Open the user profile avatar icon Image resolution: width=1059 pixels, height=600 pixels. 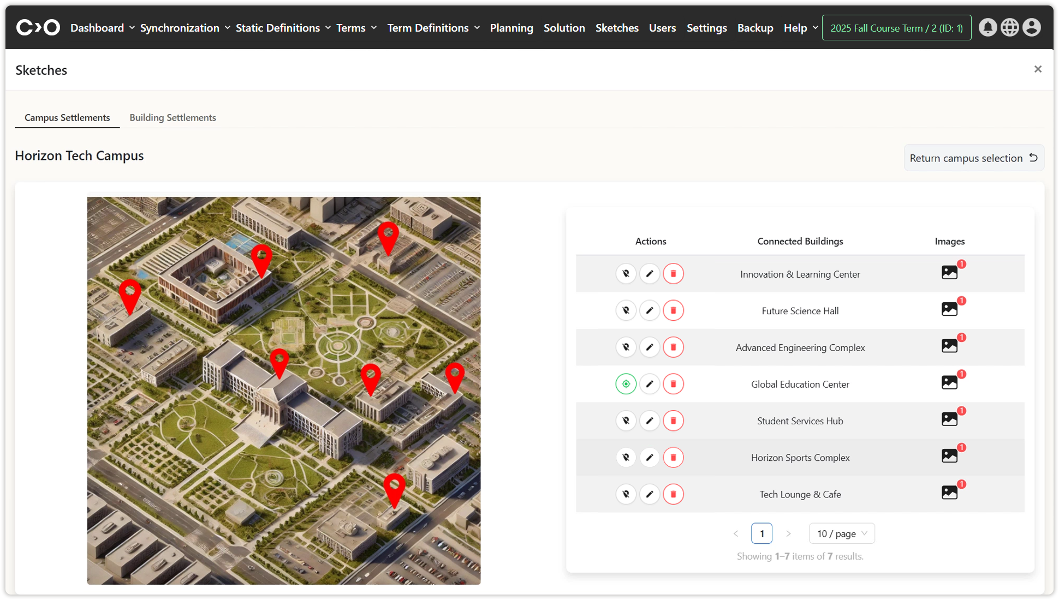(1031, 27)
